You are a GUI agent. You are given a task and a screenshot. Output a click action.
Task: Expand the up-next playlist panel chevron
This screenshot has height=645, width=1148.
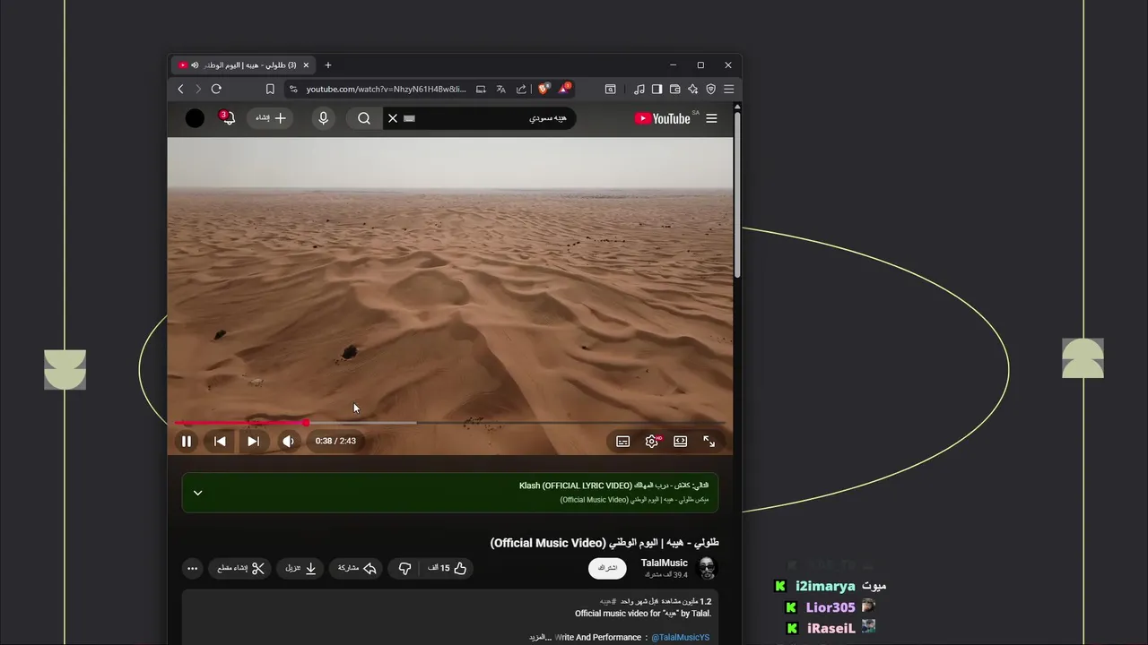coord(198,493)
